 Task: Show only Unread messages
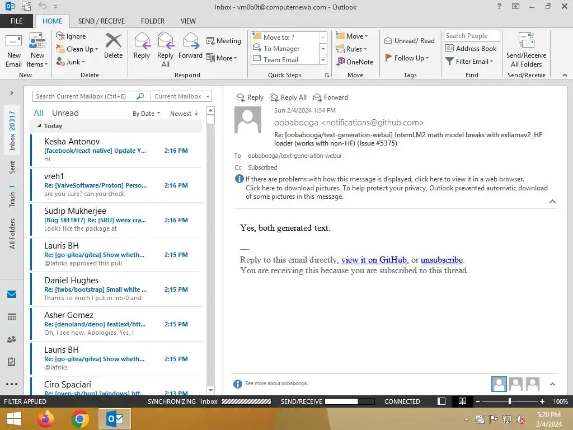click(65, 113)
